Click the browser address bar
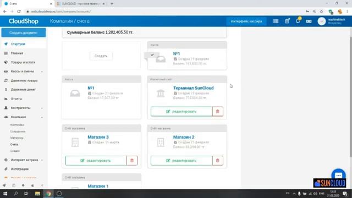Image resolution: width=352 pixels, height=198 pixels. point(164,12)
